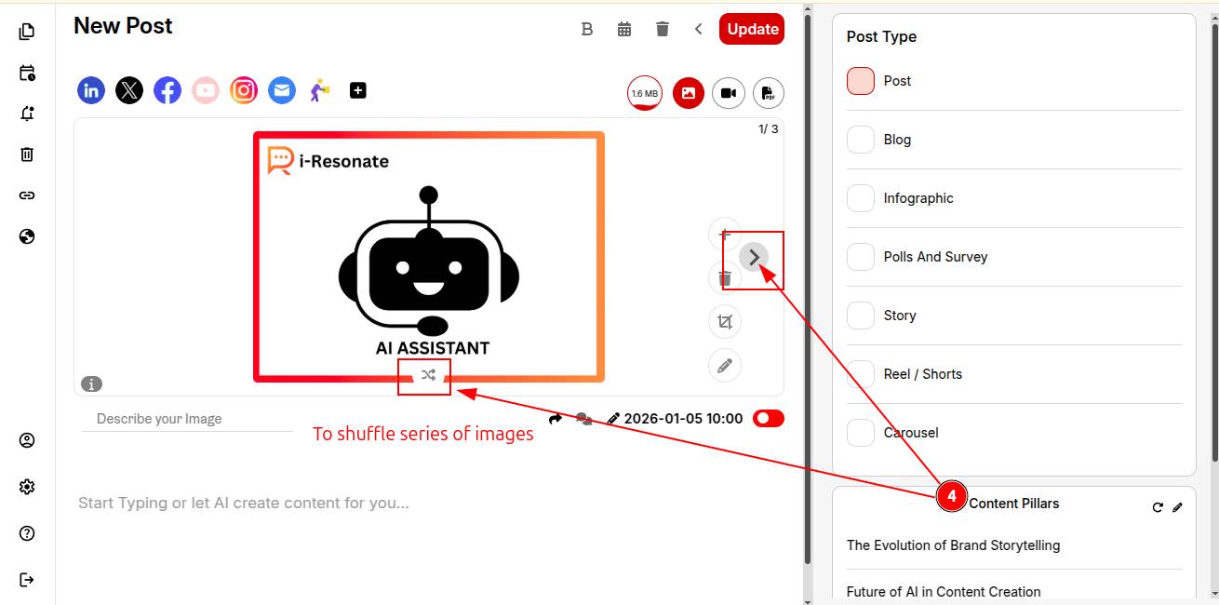Check the Blog post type

pyautogui.click(x=861, y=140)
